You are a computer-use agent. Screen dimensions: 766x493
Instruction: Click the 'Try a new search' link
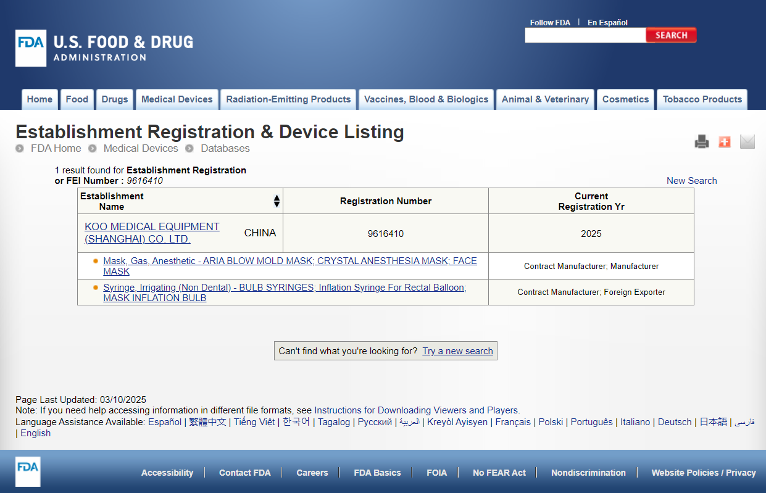(457, 351)
